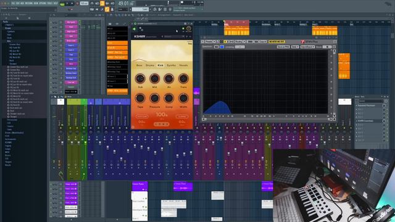Screen dimensions: 395x222
Task: Click the yellow instance name field in SPAN Plus
Action: (x=276, y=41)
